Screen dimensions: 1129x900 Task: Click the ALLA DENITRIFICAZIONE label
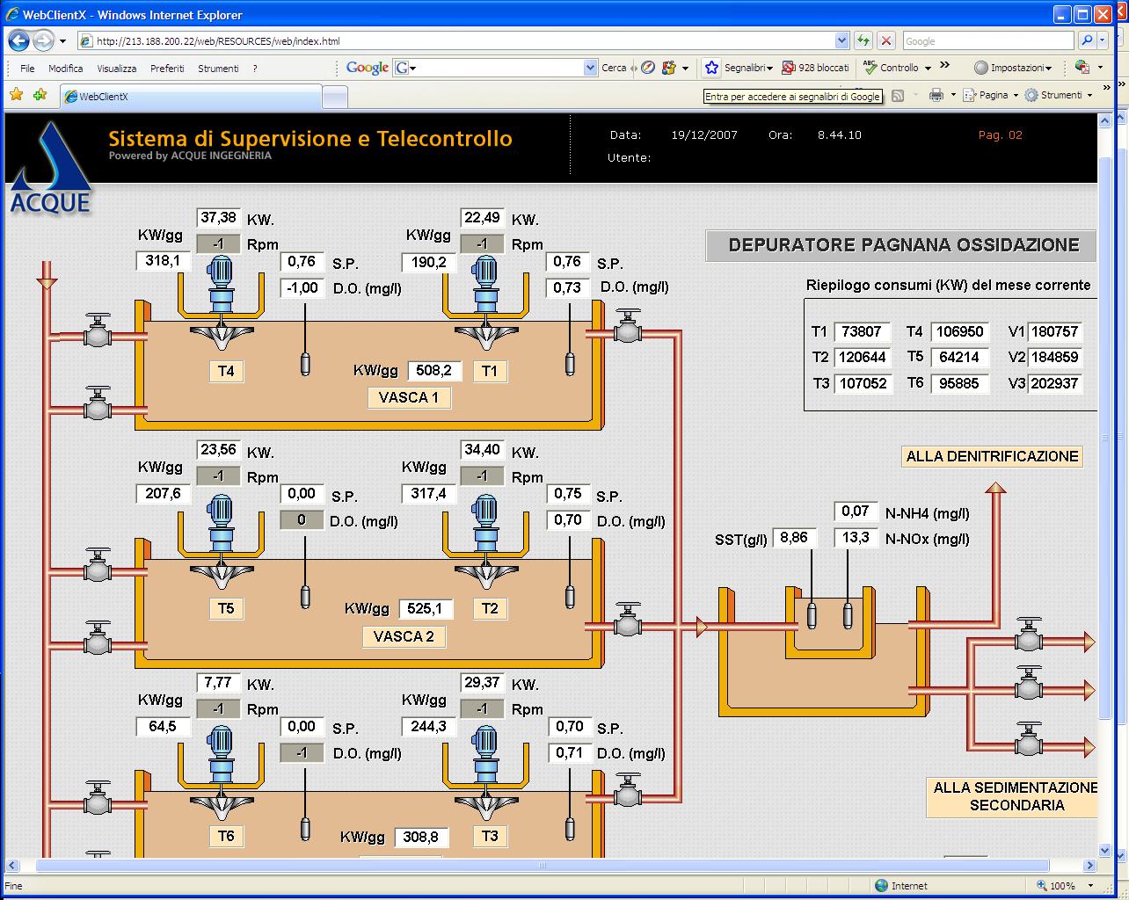pos(993,456)
